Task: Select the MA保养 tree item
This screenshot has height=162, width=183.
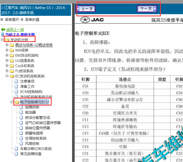Action: coord(22,50)
